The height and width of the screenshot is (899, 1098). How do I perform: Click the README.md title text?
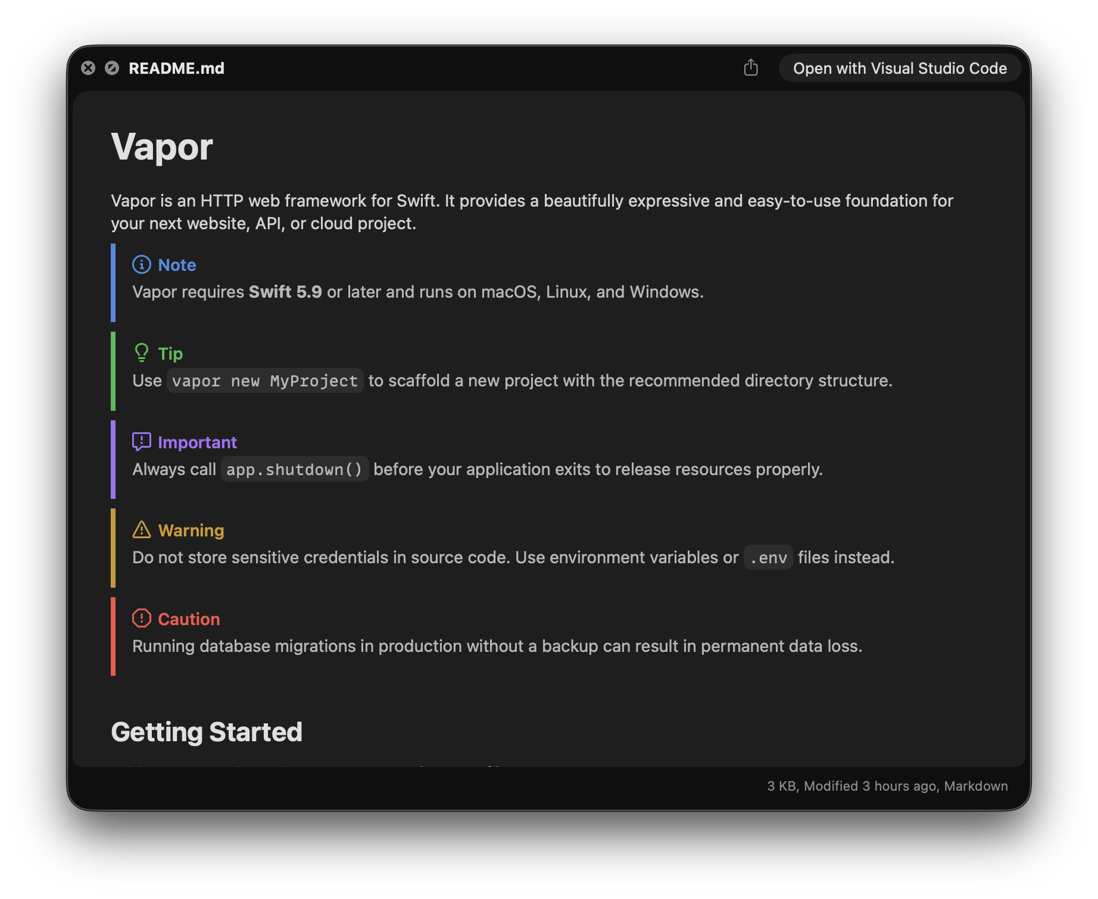(177, 68)
